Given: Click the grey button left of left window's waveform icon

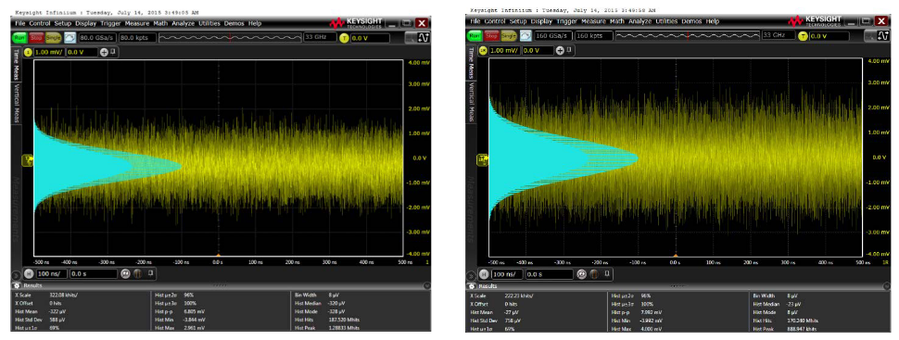Looking at the screenshot, I should (x=411, y=38).
